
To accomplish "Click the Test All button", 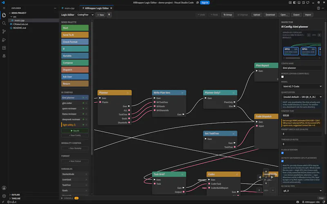I will (x=75, y=131).
